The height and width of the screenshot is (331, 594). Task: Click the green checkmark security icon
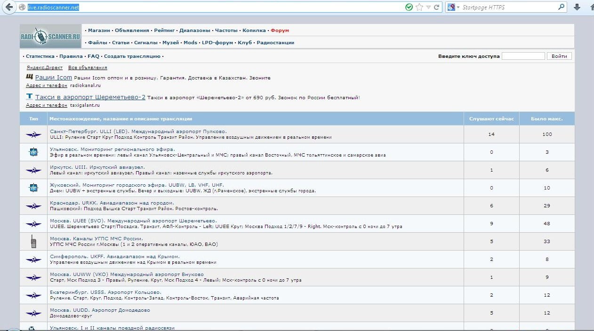click(x=409, y=7)
